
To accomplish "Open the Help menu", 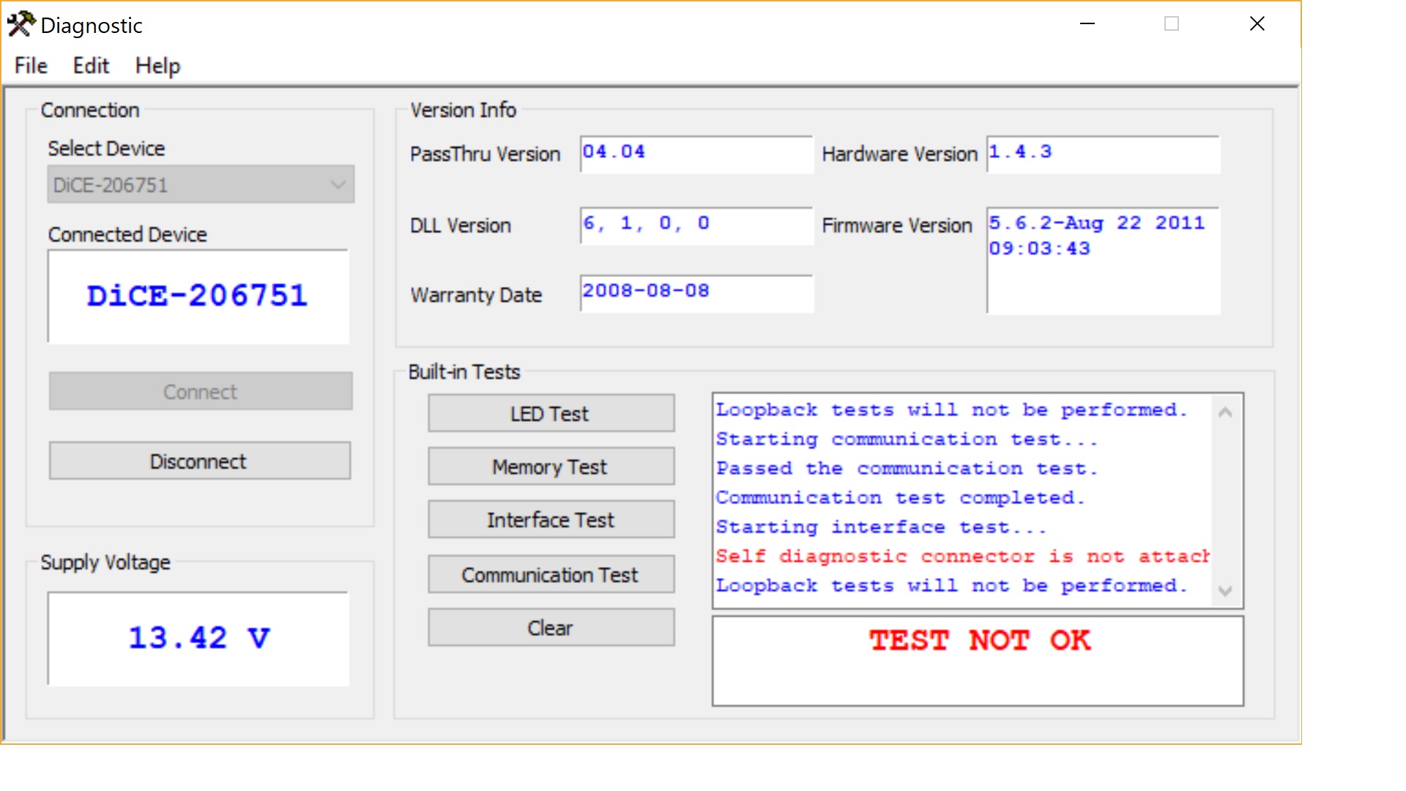I will [157, 66].
